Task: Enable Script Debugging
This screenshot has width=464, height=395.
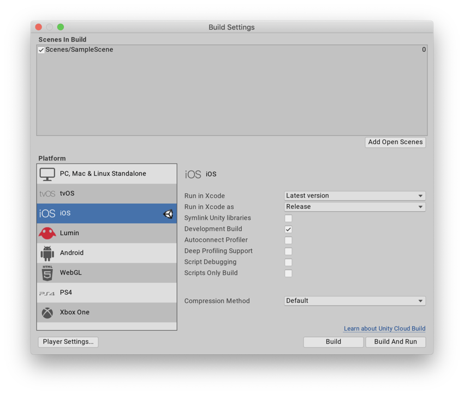Action: pyautogui.click(x=288, y=262)
